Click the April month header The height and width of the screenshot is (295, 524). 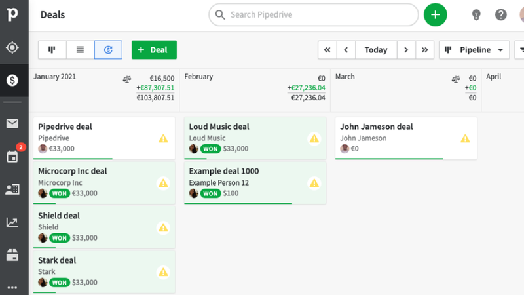[494, 77]
